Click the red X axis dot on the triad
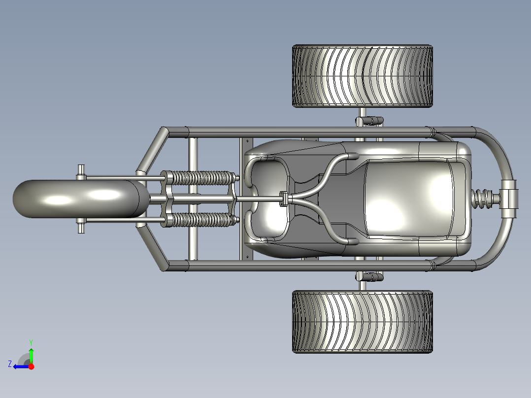Viewport: 531px width, 398px height. coord(32,366)
